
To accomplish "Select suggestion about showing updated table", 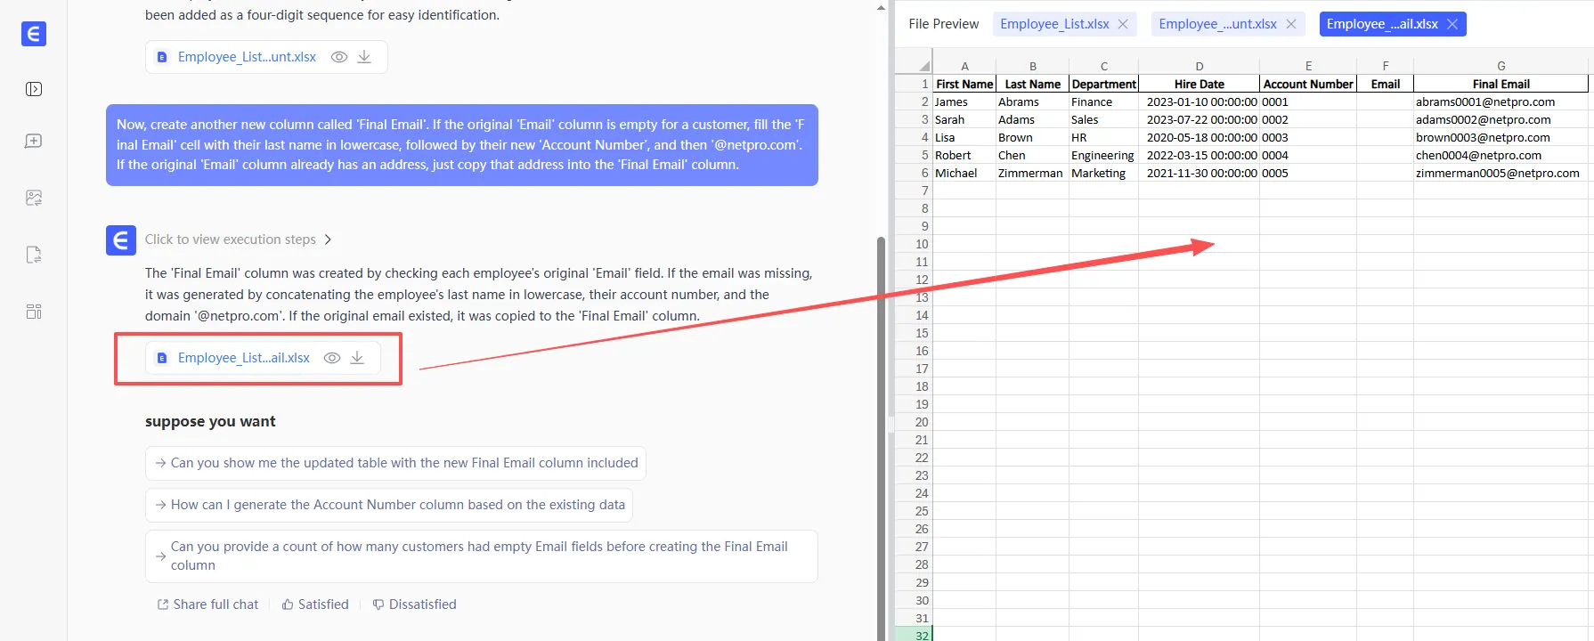I will (395, 463).
